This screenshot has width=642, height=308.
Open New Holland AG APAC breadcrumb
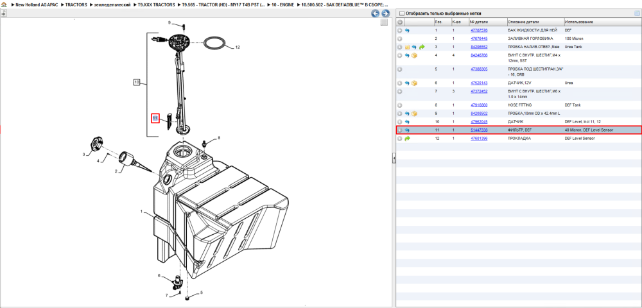point(36,4)
